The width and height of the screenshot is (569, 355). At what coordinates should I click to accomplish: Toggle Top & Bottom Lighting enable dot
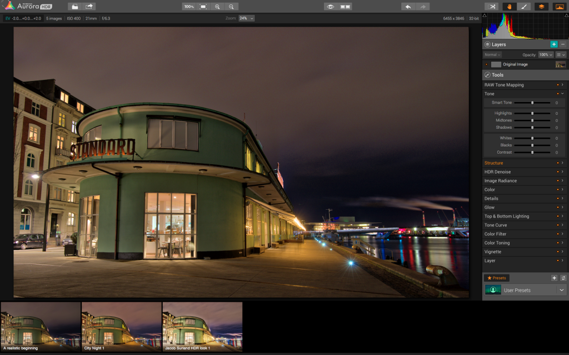pyautogui.click(x=558, y=216)
